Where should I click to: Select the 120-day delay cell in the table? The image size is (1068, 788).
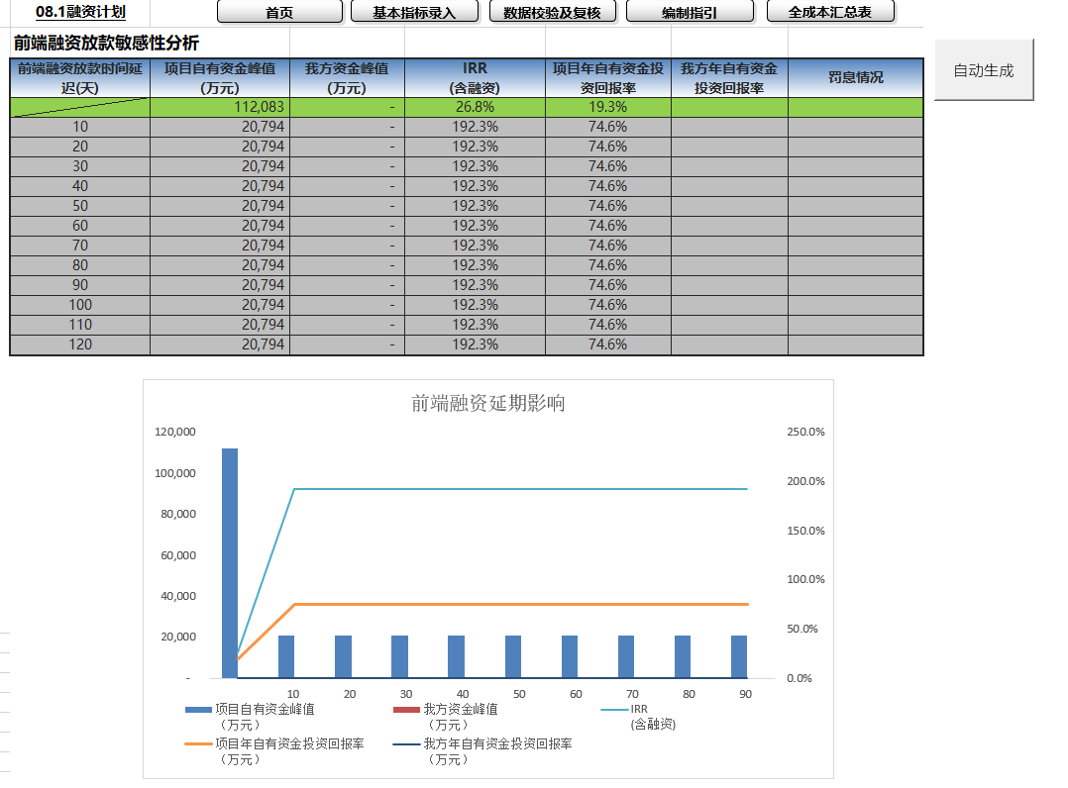(x=80, y=345)
